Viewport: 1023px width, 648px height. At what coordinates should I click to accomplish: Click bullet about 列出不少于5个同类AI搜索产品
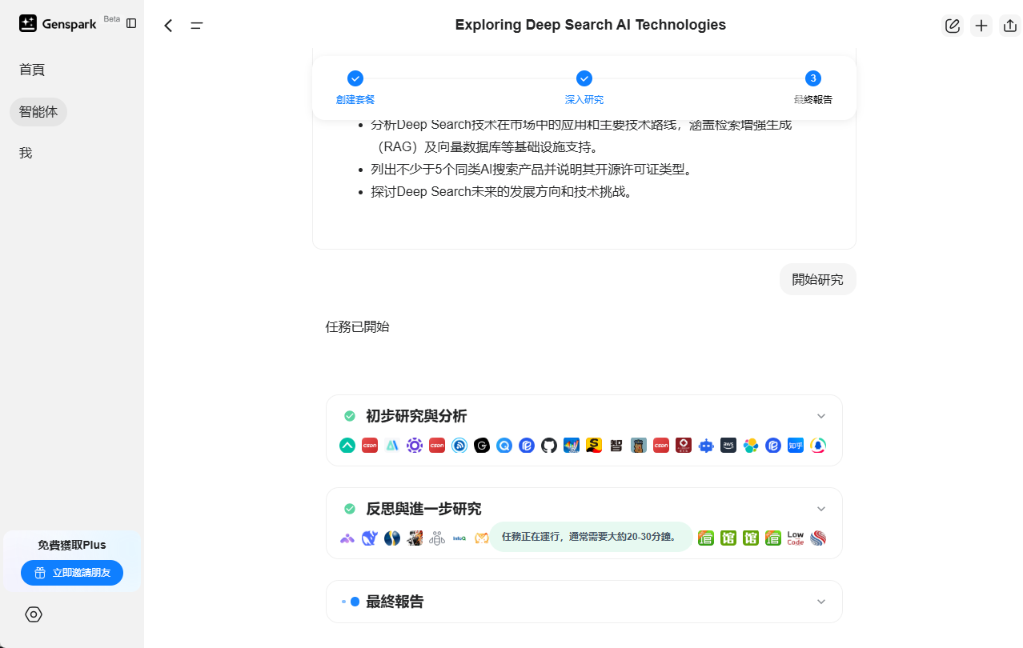[531, 170]
